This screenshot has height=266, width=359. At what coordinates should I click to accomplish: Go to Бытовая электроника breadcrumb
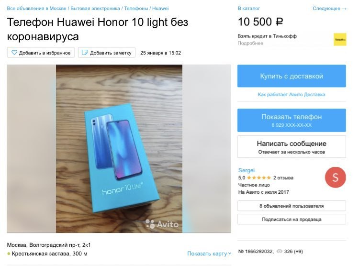(x=95, y=9)
